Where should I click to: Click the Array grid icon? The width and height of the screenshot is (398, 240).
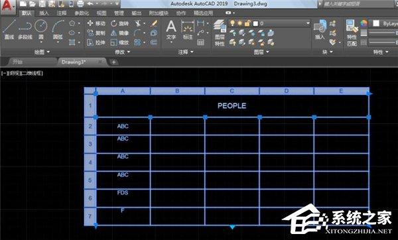tap(137, 42)
